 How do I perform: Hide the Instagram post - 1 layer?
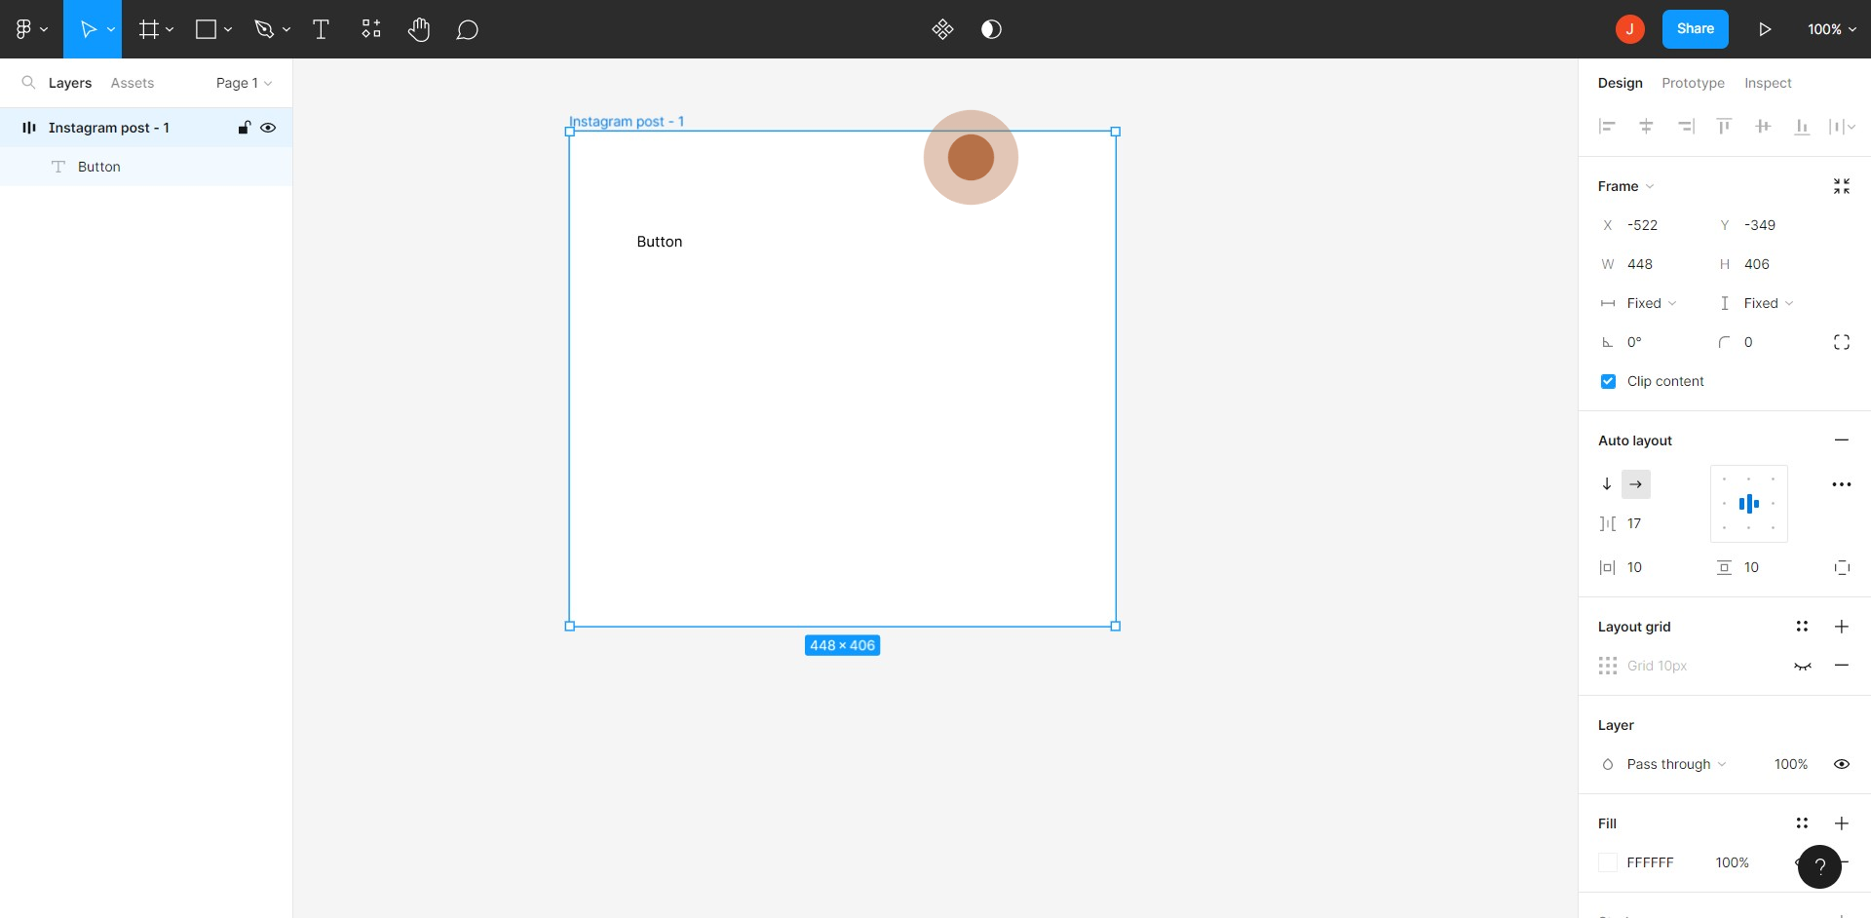click(x=268, y=128)
